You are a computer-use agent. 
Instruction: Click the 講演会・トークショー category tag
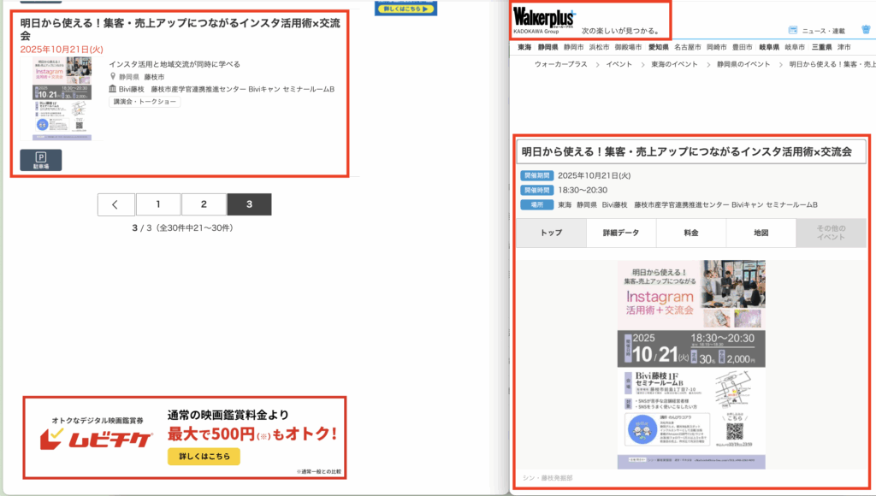[145, 102]
